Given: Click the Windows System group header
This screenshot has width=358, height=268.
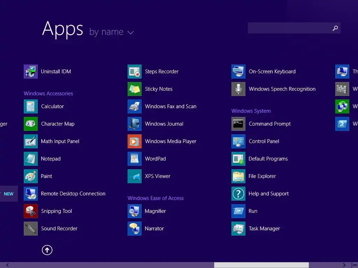Looking at the screenshot, I should (x=251, y=111).
